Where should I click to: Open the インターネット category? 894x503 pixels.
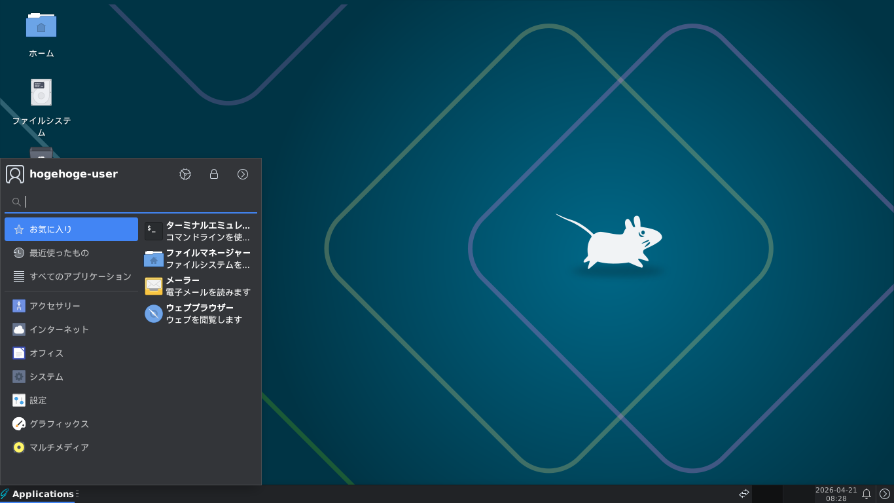tap(58, 329)
